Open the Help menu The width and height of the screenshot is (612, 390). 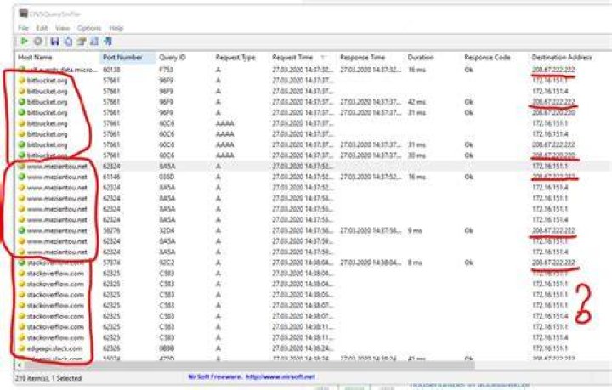tap(116, 28)
